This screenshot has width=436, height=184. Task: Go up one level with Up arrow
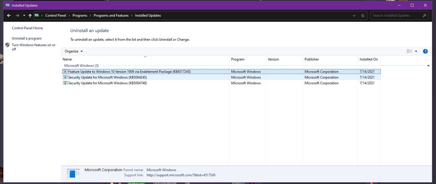[30, 15]
